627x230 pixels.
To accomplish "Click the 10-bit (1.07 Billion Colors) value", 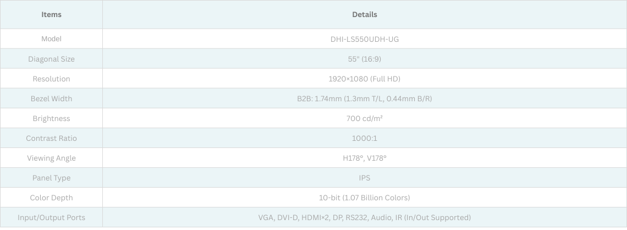I will pos(365,198).
